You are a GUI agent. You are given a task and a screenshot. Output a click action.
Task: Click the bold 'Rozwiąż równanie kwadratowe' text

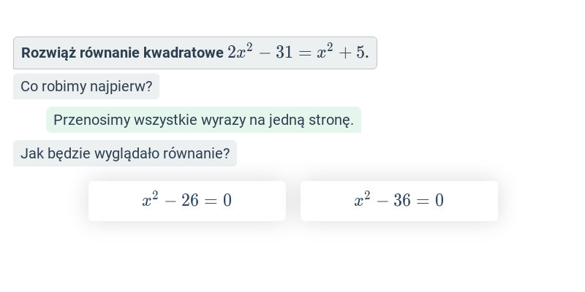pyautogui.click(x=122, y=53)
